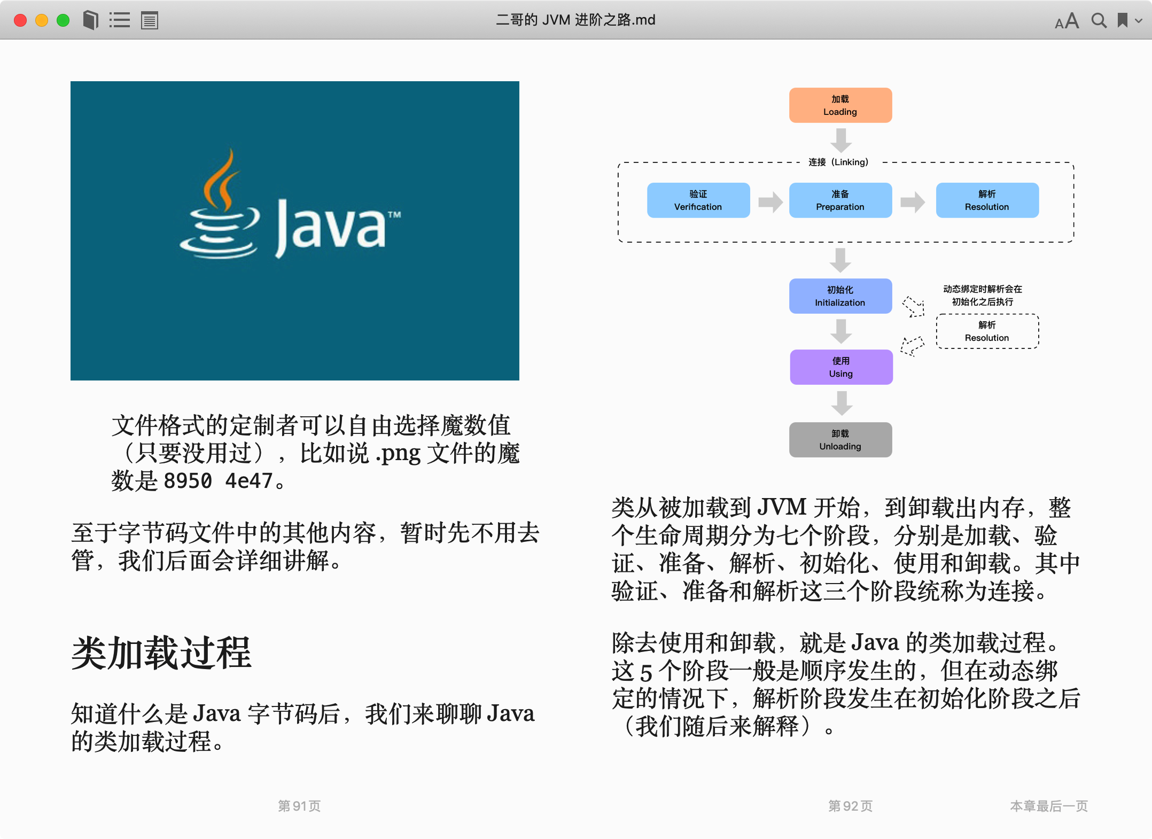Viewport: 1152px width, 839px height.
Task: Toggle a bookmark on the current page
Action: (1124, 20)
